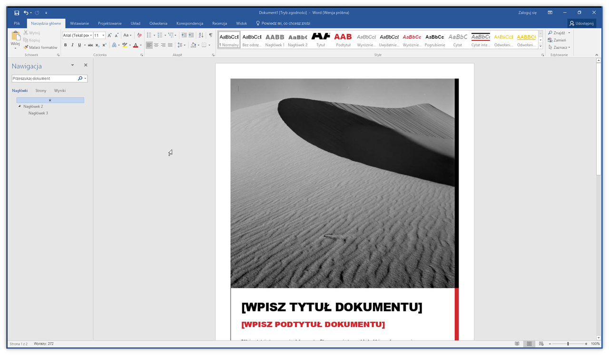
Task: Switch to web layout view in status bar
Action: [541, 344]
